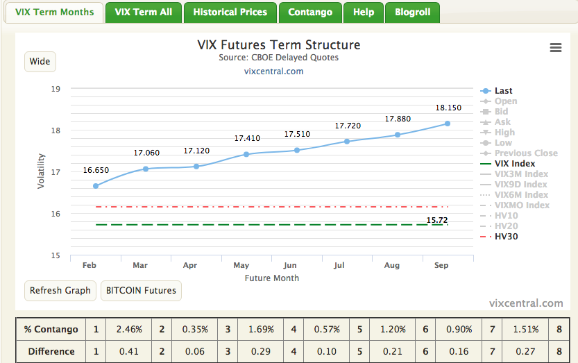
Task: Toggle the High series legend entry
Action: click(504, 133)
